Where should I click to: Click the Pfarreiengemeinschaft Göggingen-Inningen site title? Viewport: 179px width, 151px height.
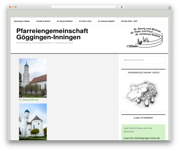(52, 34)
